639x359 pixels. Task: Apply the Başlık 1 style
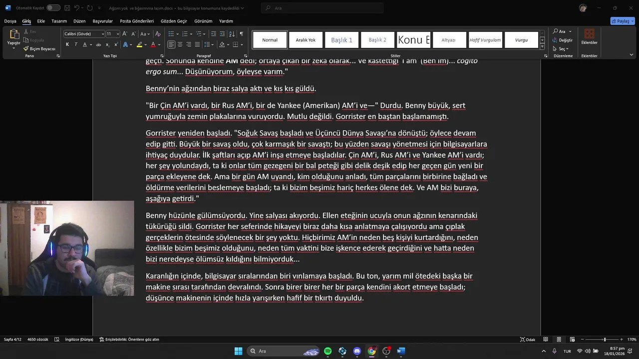341,40
